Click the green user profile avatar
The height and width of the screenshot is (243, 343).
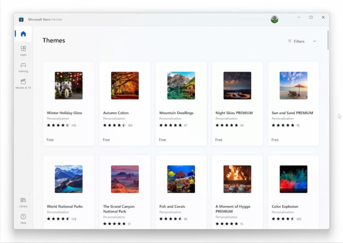click(x=274, y=19)
